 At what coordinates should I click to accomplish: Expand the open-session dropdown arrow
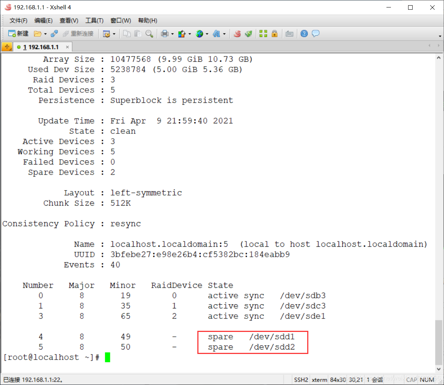tap(45, 34)
